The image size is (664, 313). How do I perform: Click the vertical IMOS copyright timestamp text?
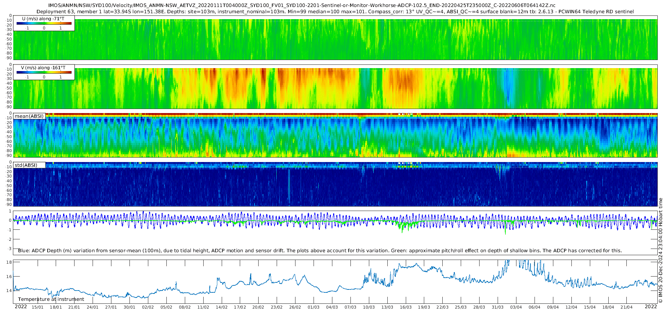click(660, 250)
